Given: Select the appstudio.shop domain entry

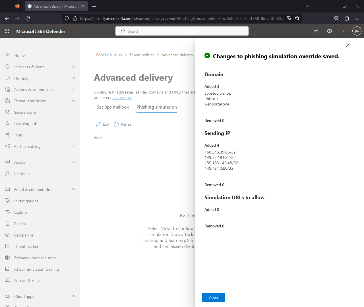Looking at the screenshot, I should tap(218, 93).
